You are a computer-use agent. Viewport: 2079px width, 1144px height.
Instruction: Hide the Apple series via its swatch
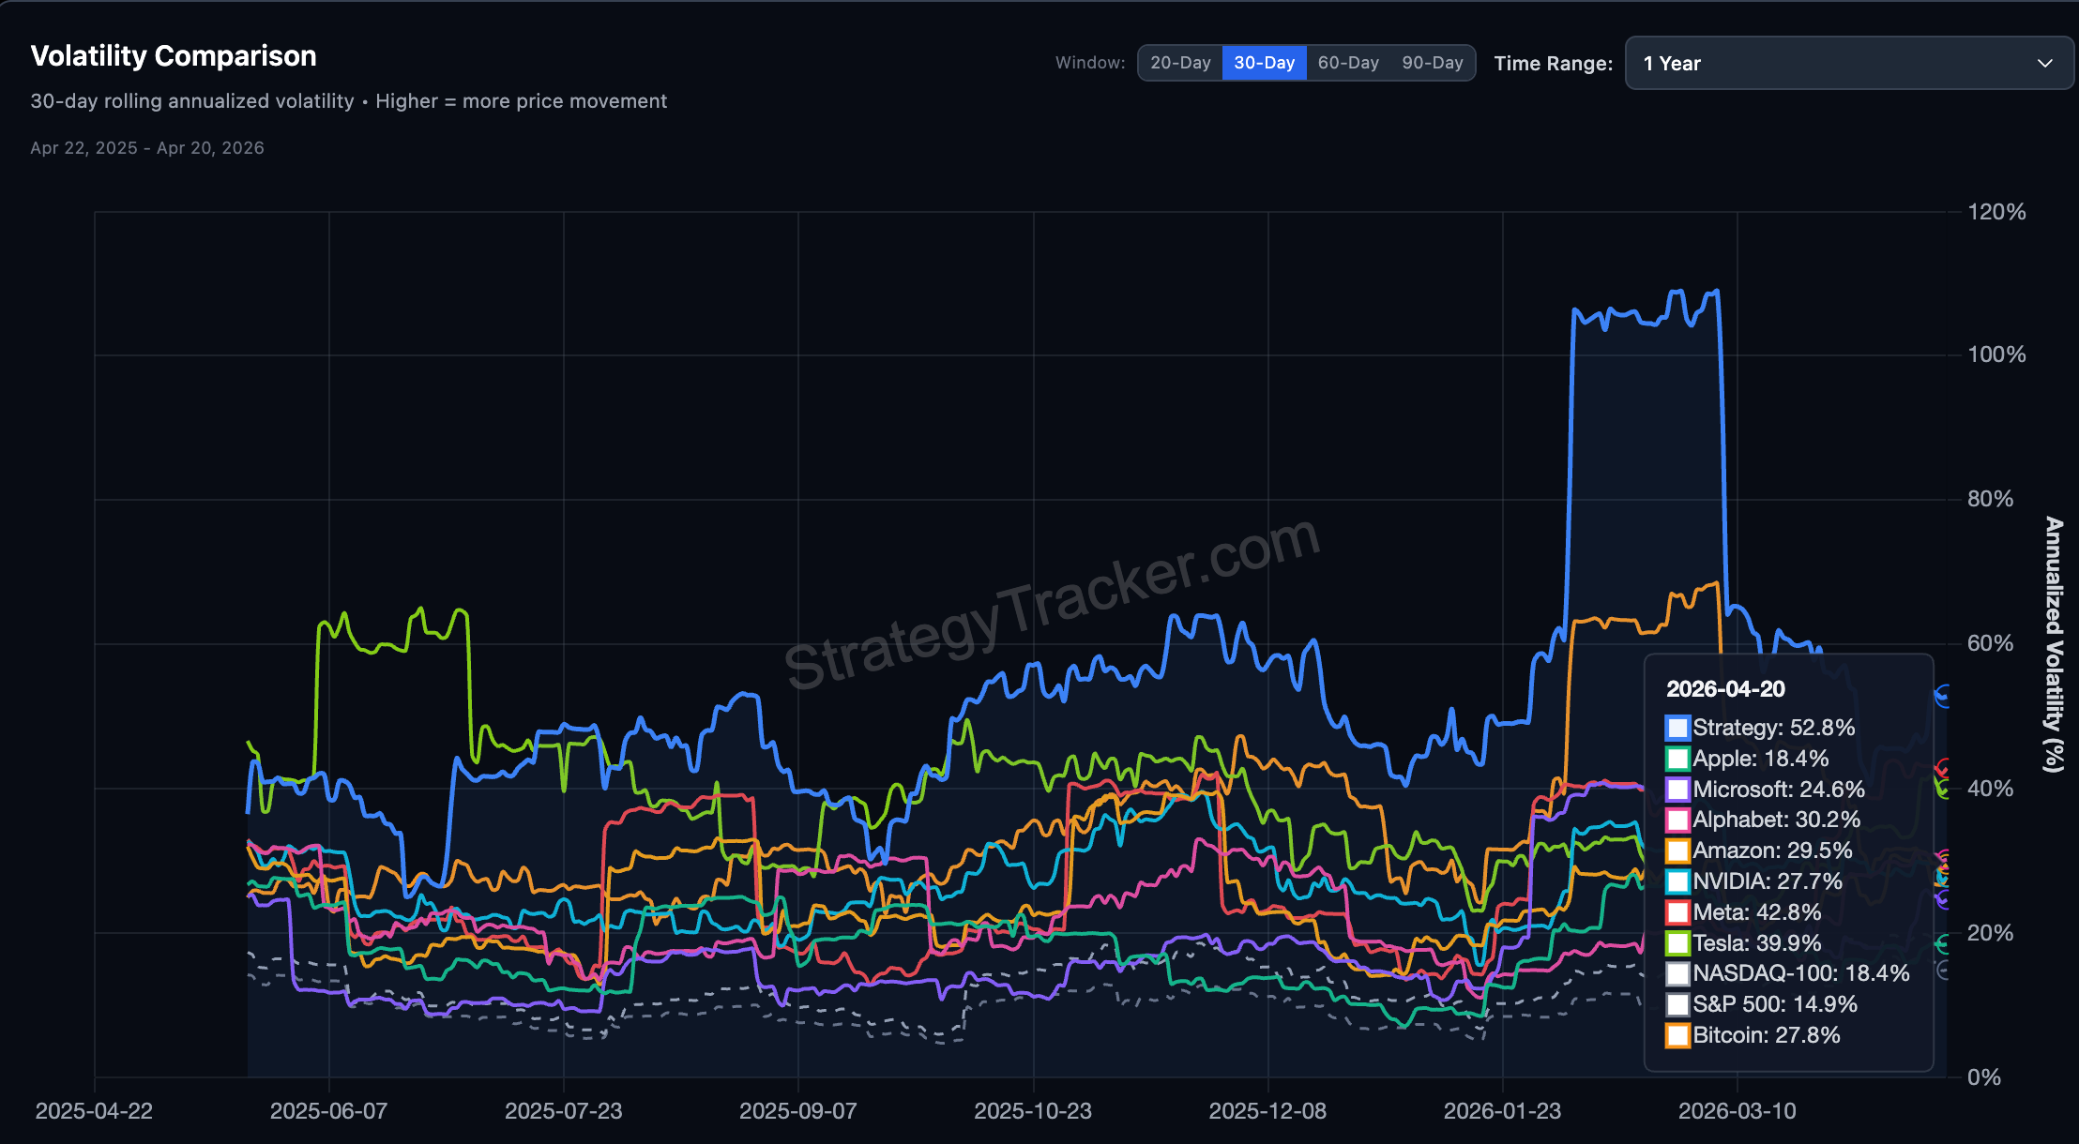click(1678, 759)
